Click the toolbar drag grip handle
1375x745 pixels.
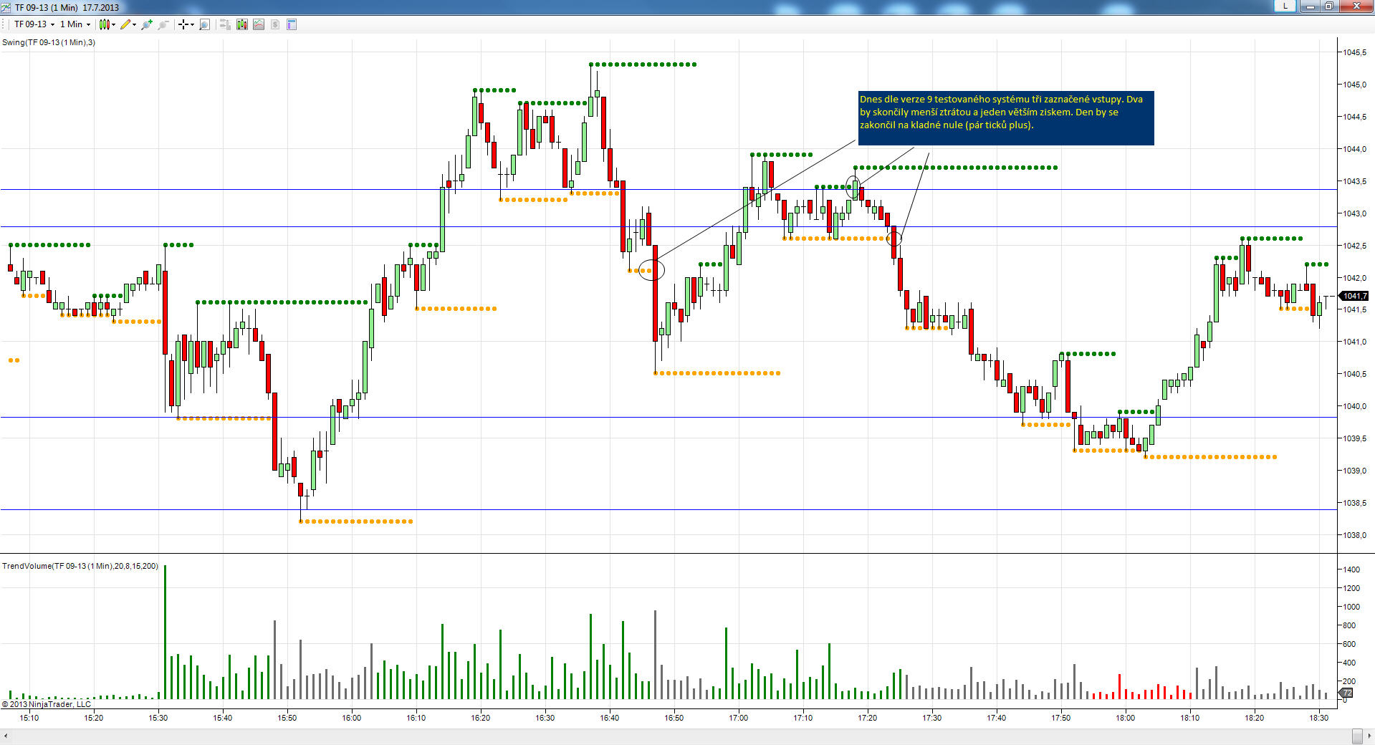pyautogui.click(x=4, y=24)
